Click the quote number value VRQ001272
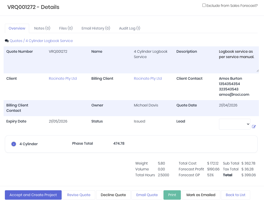 58,51
